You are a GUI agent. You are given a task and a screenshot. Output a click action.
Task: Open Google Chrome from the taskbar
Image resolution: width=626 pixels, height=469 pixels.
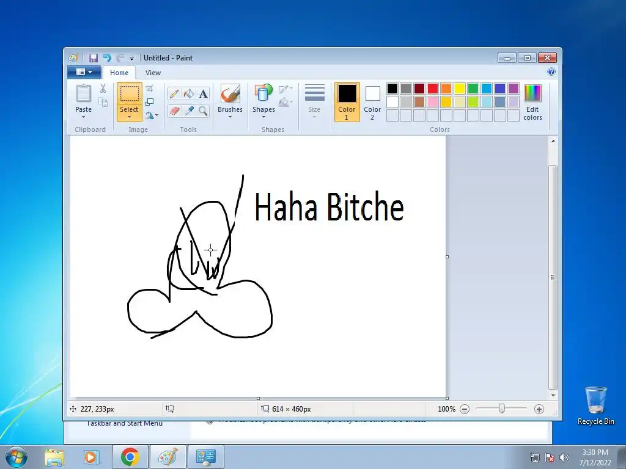pos(130,457)
